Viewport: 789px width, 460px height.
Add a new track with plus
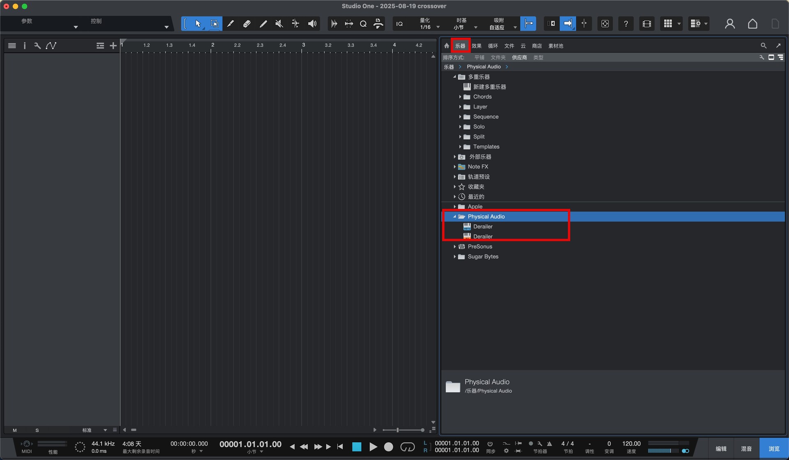(x=113, y=46)
